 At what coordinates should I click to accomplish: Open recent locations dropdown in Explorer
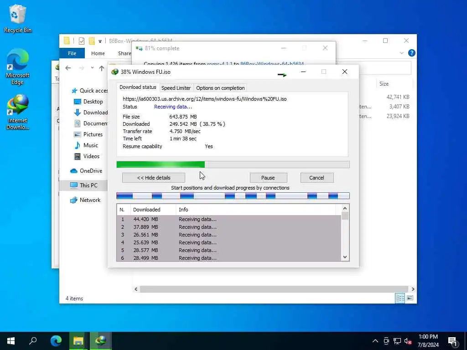pos(92,68)
